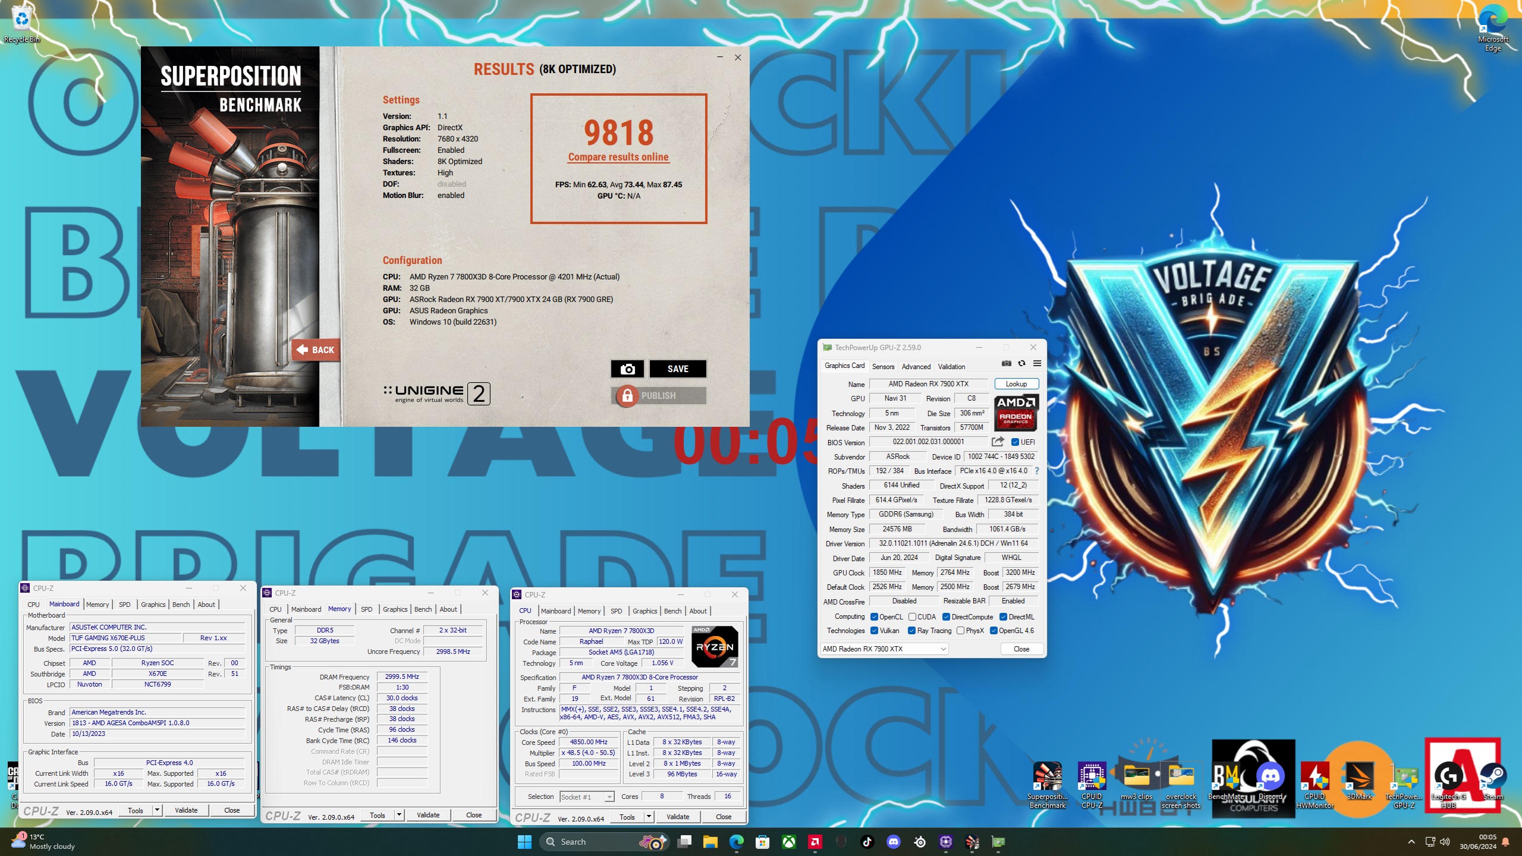Open the Recycle Bin on the desktop
Screen dimensions: 1522x856
click(21, 25)
